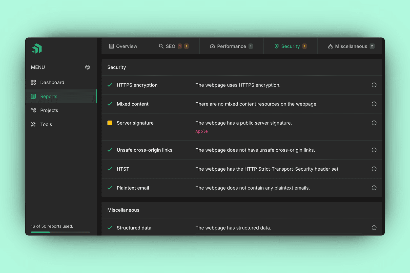Click the green app logo in sidebar

click(37, 49)
